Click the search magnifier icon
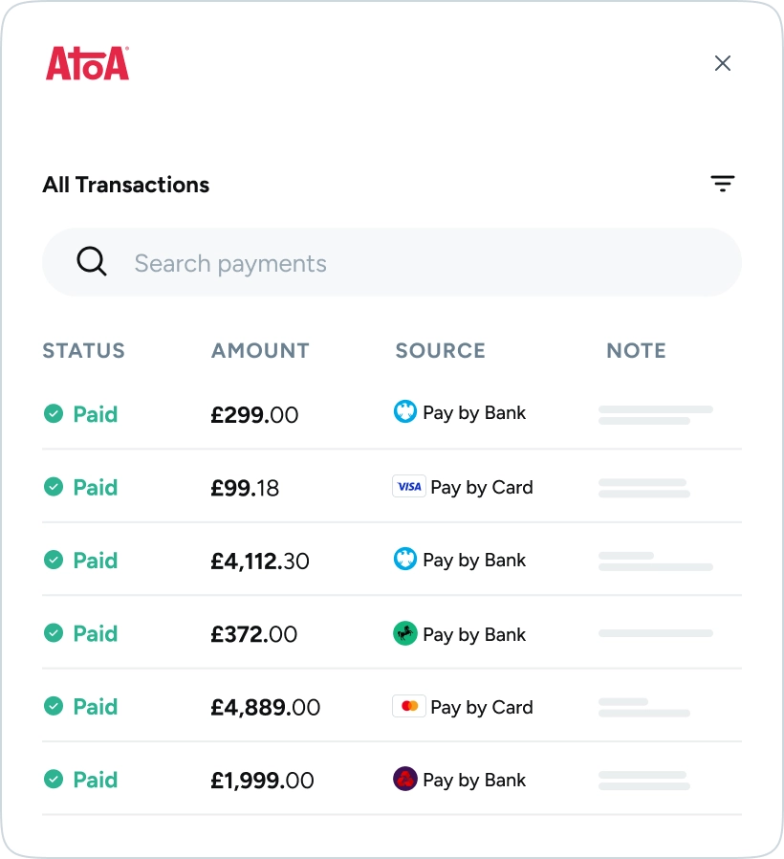This screenshot has width=784, height=859. pyautogui.click(x=92, y=261)
